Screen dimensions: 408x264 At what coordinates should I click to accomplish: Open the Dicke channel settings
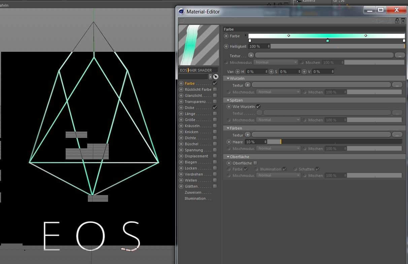coord(190,108)
